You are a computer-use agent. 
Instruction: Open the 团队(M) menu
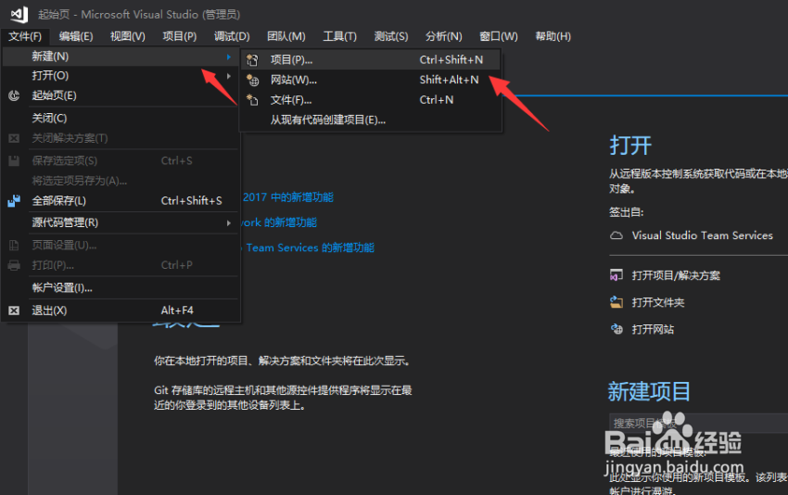pos(286,36)
